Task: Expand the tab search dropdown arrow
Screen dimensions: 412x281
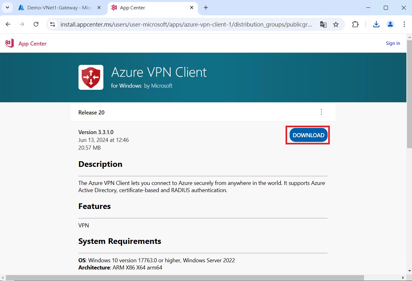Action: point(7,8)
